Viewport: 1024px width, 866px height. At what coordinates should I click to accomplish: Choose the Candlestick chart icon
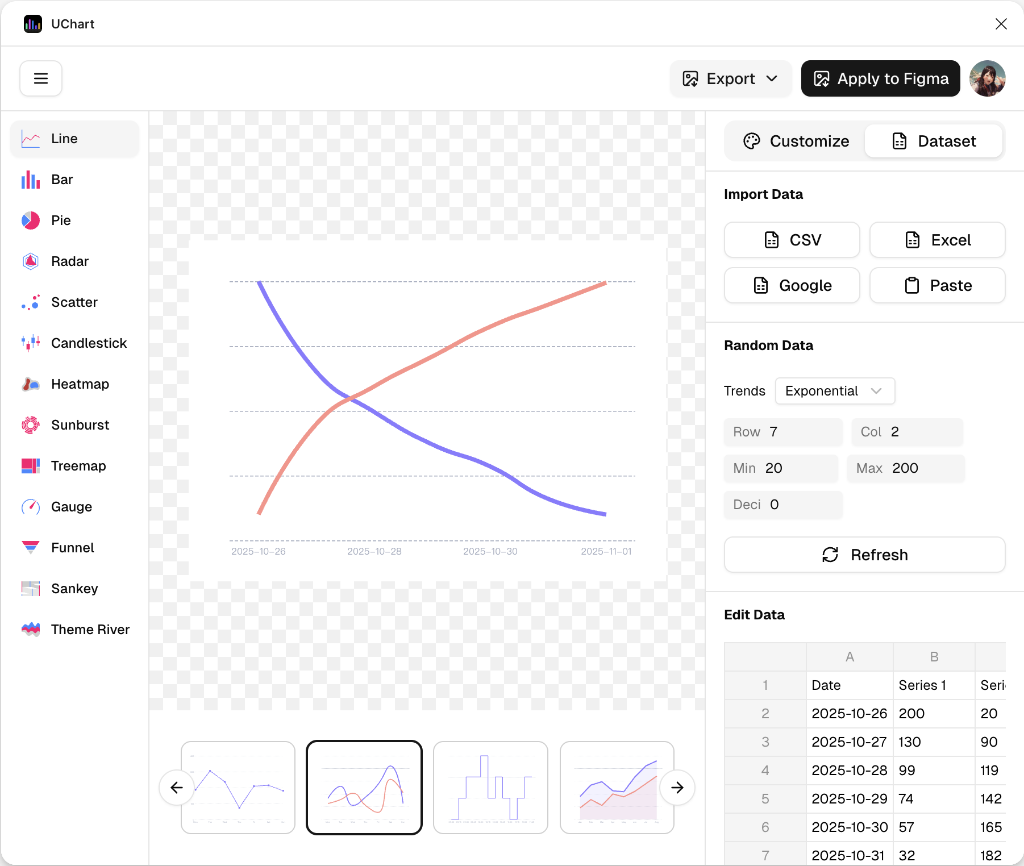point(31,343)
